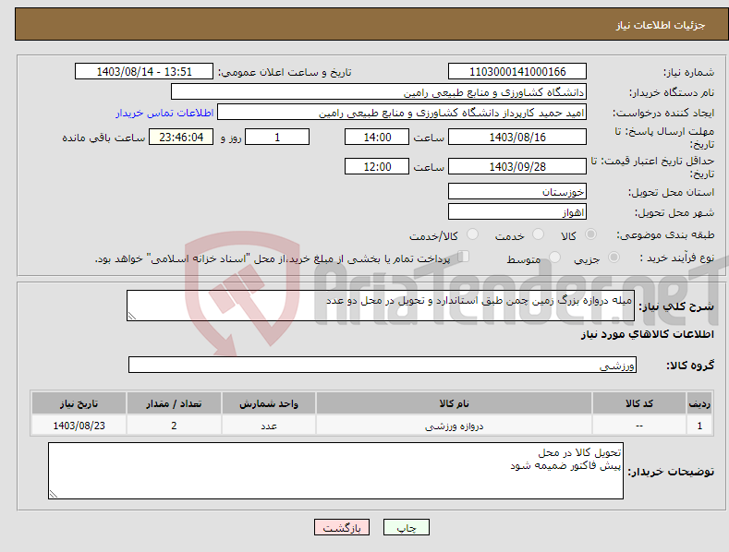Click the چاپ print button
Image resolution: width=729 pixels, height=552 pixels.
tap(407, 527)
